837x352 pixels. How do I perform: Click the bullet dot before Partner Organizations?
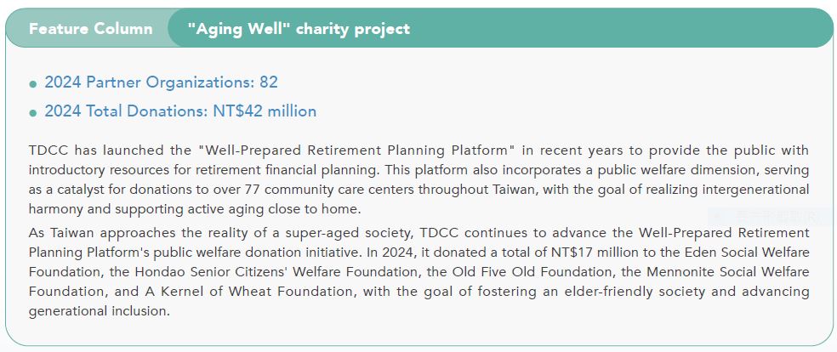click(x=33, y=83)
